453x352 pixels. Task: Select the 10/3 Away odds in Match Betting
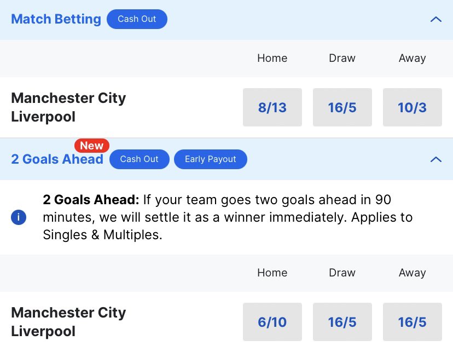pyautogui.click(x=413, y=107)
